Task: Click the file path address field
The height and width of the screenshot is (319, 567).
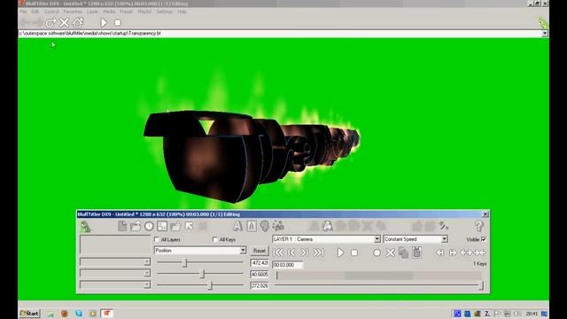Action: point(280,34)
